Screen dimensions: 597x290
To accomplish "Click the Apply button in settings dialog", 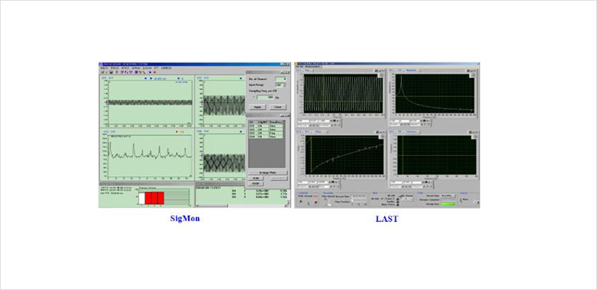I will pos(257,107).
